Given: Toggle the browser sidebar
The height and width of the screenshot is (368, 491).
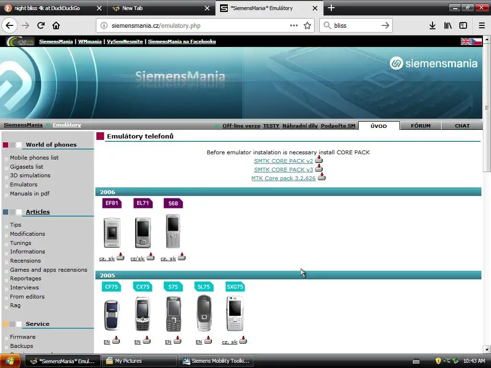Looking at the screenshot, I should click(x=463, y=25).
